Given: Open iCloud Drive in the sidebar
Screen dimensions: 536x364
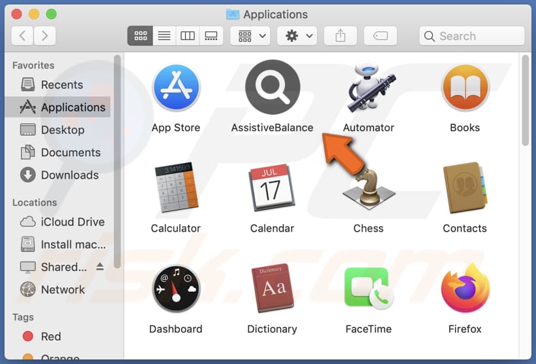Looking at the screenshot, I should [x=58, y=221].
